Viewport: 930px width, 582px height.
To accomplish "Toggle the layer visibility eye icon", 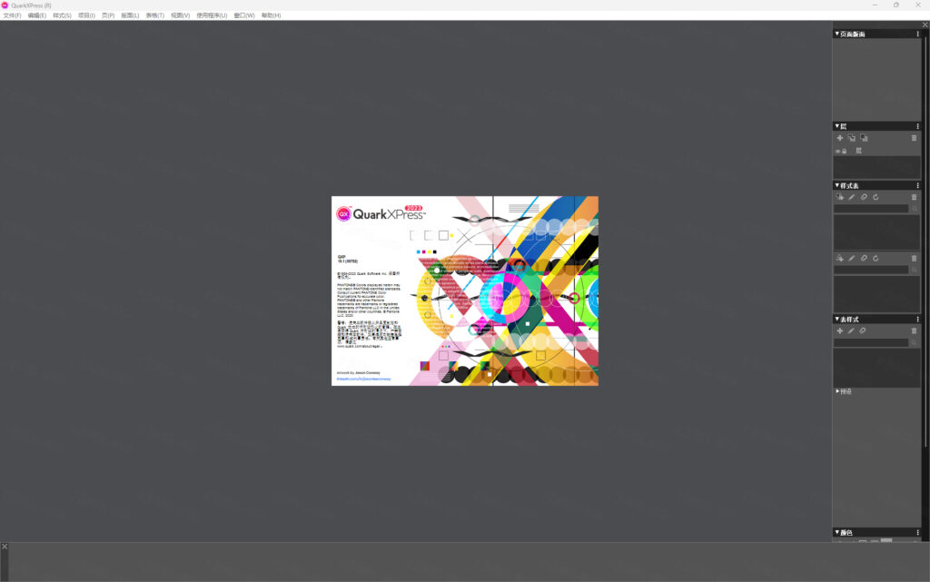I will coord(838,152).
